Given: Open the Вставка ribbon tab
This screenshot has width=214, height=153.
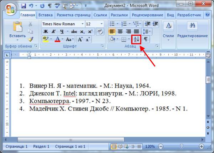Looking at the screenshot, I should (46, 15).
